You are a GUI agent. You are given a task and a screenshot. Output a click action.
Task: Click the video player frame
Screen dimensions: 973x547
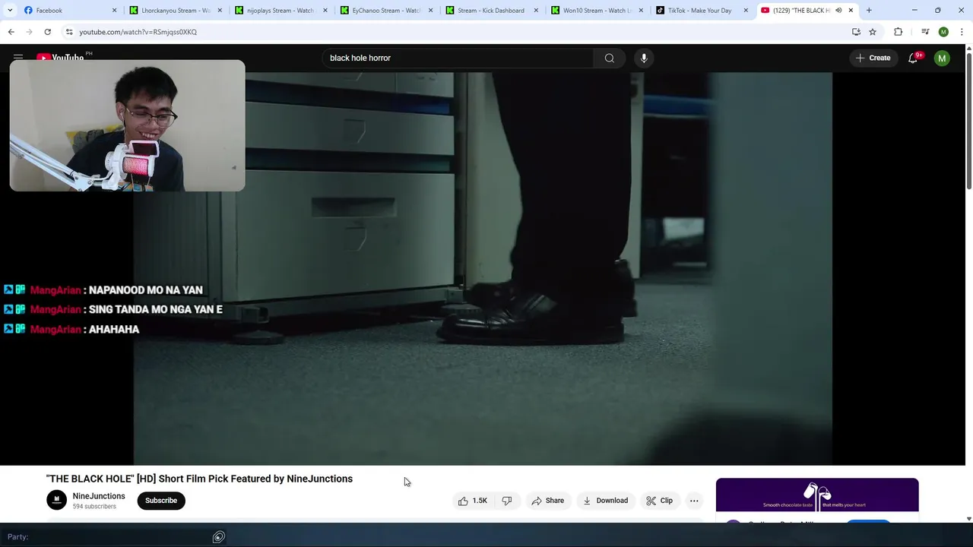click(483, 268)
